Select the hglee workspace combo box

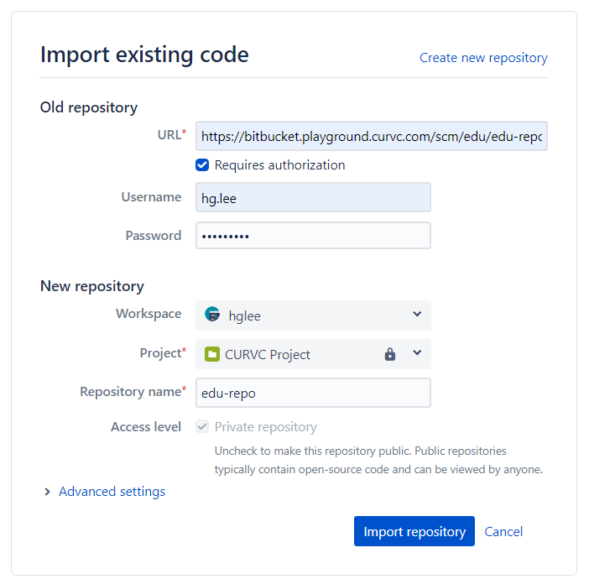pos(313,315)
